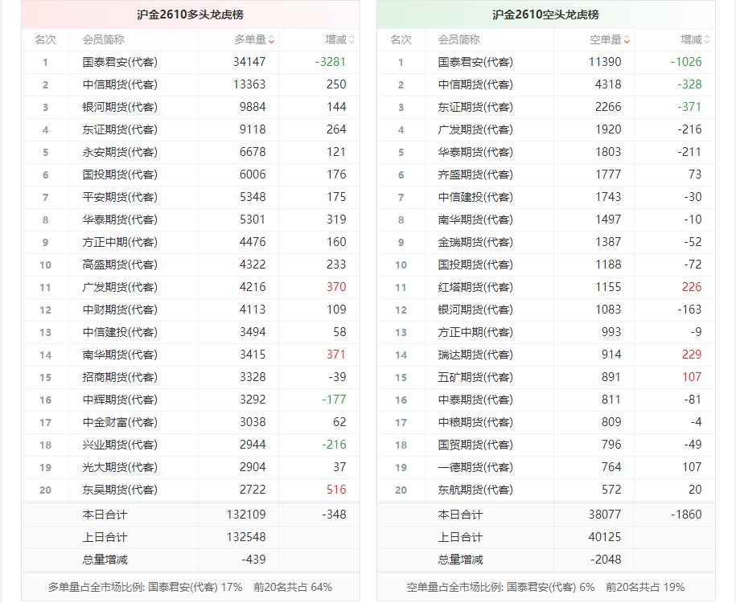The height and width of the screenshot is (603, 736).
Task: Select 沪金2610空头龙虎榜 title
Action: 545,14
